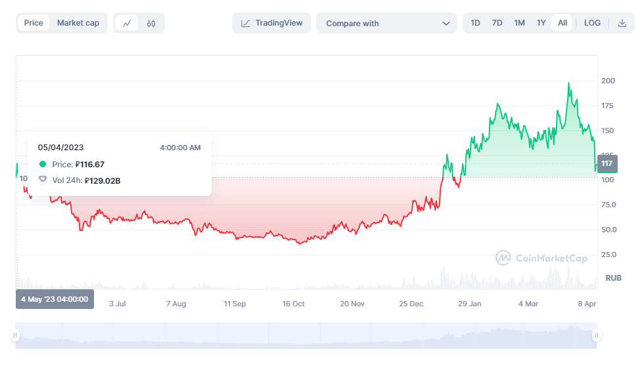The width and height of the screenshot is (642, 366).
Task: Select the Market cap toggle option
Action: [78, 23]
